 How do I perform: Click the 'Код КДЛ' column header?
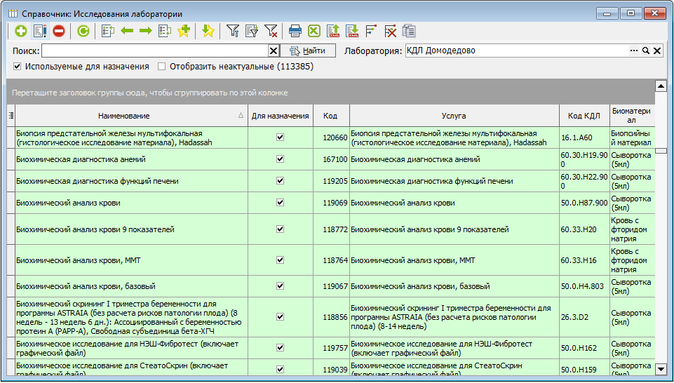click(x=584, y=116)
